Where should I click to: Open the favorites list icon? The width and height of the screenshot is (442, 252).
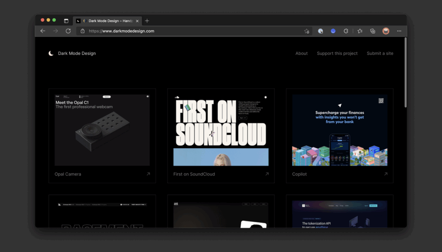tap(360, 31)
